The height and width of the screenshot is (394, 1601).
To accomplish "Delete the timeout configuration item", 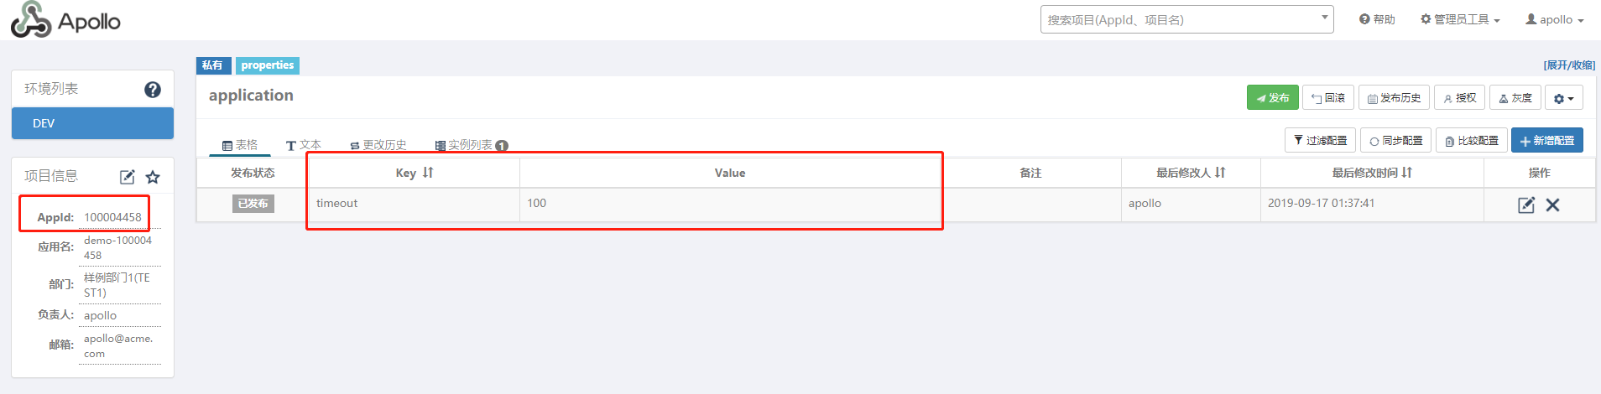I will click(x=1553, y=205).
